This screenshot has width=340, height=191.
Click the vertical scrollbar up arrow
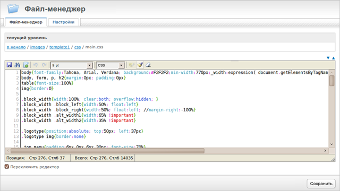pyautogui.click(x=331, y=73)
